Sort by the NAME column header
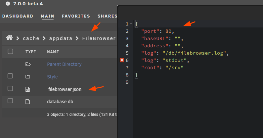 (x=53, y=52)
